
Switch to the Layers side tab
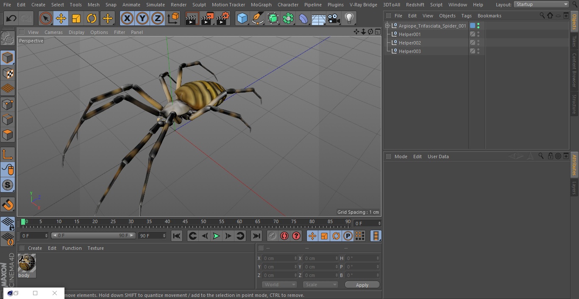point(574,188)
